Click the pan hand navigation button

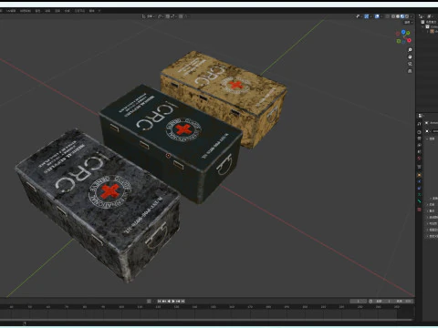pos(410,56)
